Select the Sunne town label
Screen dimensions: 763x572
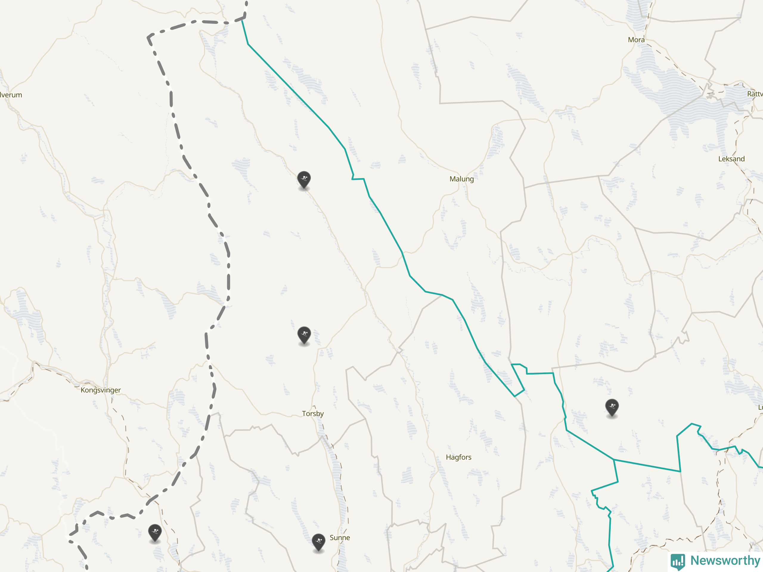tap(340, 537)
